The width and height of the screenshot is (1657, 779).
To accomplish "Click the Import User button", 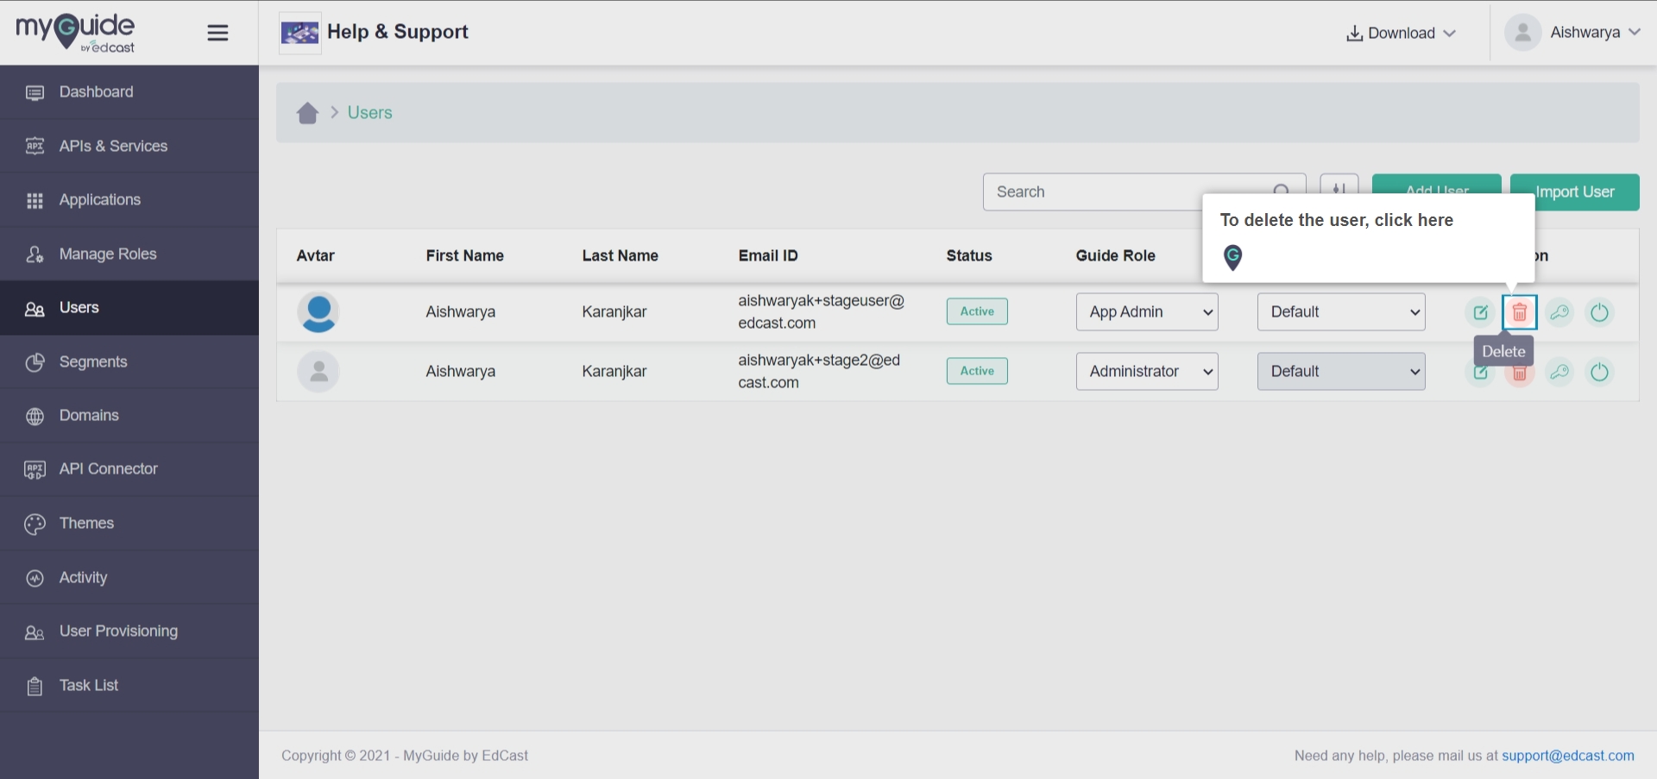I will 1575,192.
